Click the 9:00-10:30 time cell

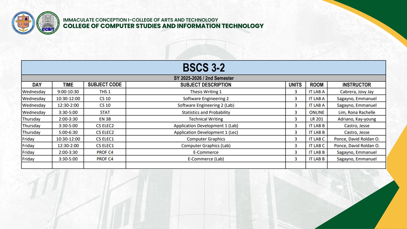click(68, 92)
